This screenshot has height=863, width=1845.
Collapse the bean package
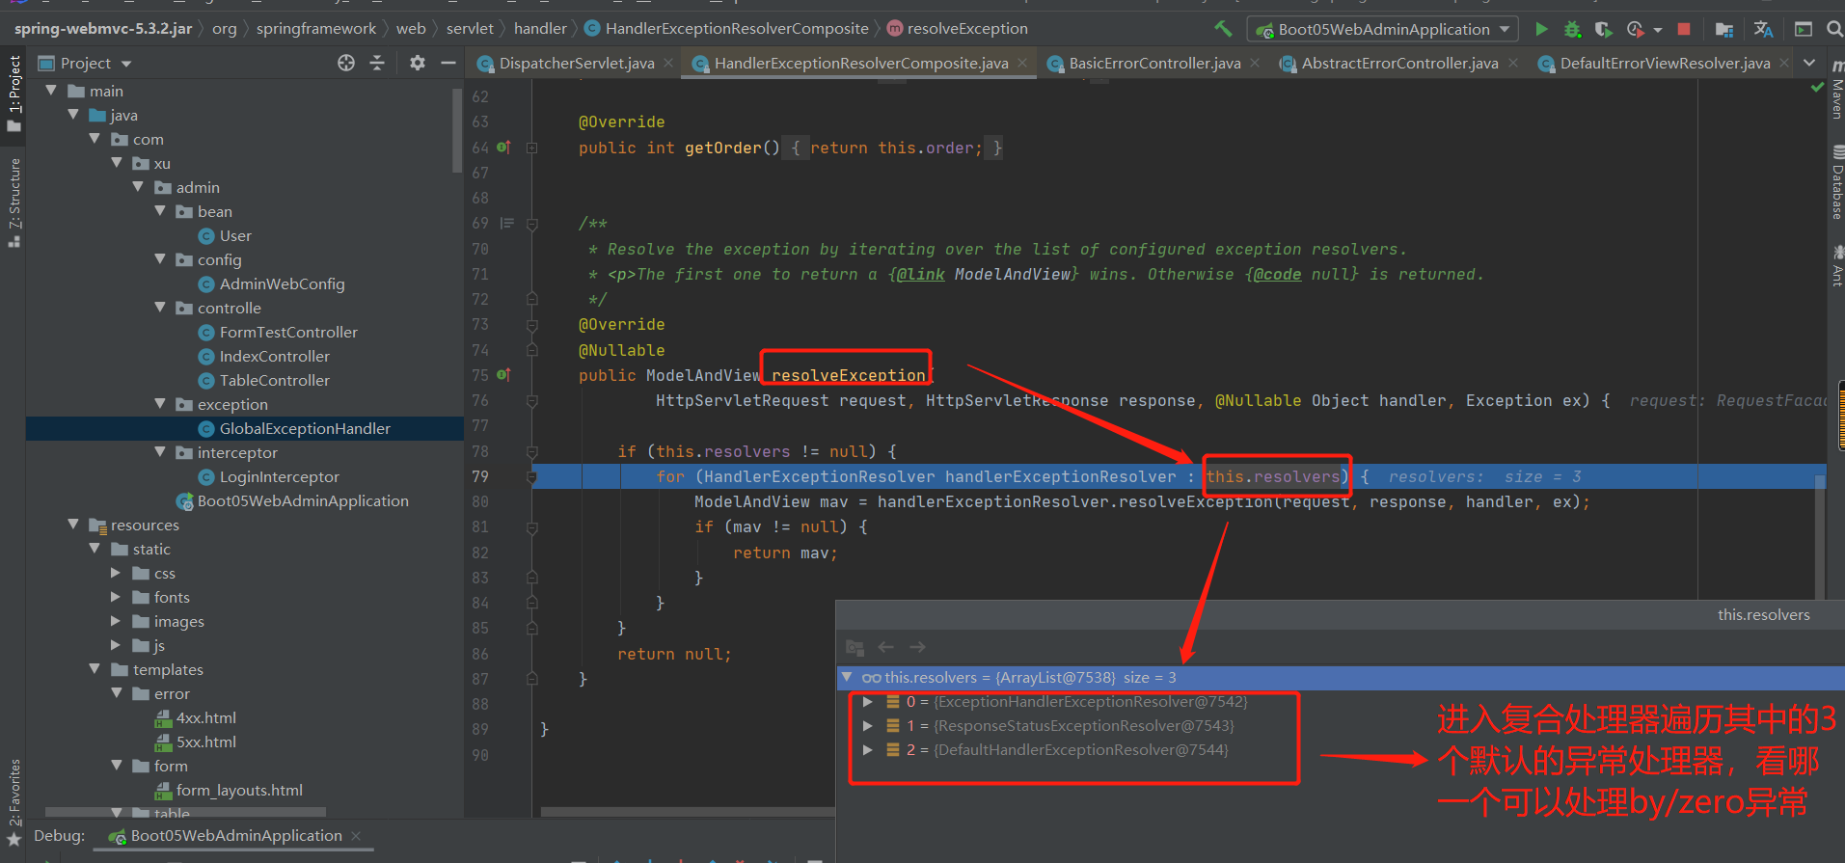point(160,211)
